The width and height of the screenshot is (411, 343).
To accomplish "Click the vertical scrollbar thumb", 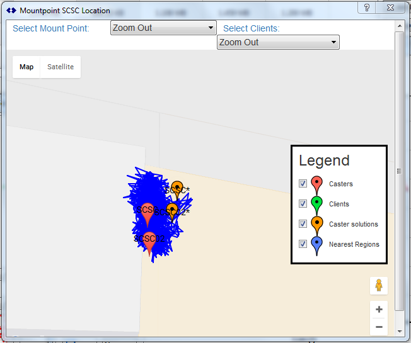I will [400, 171].
